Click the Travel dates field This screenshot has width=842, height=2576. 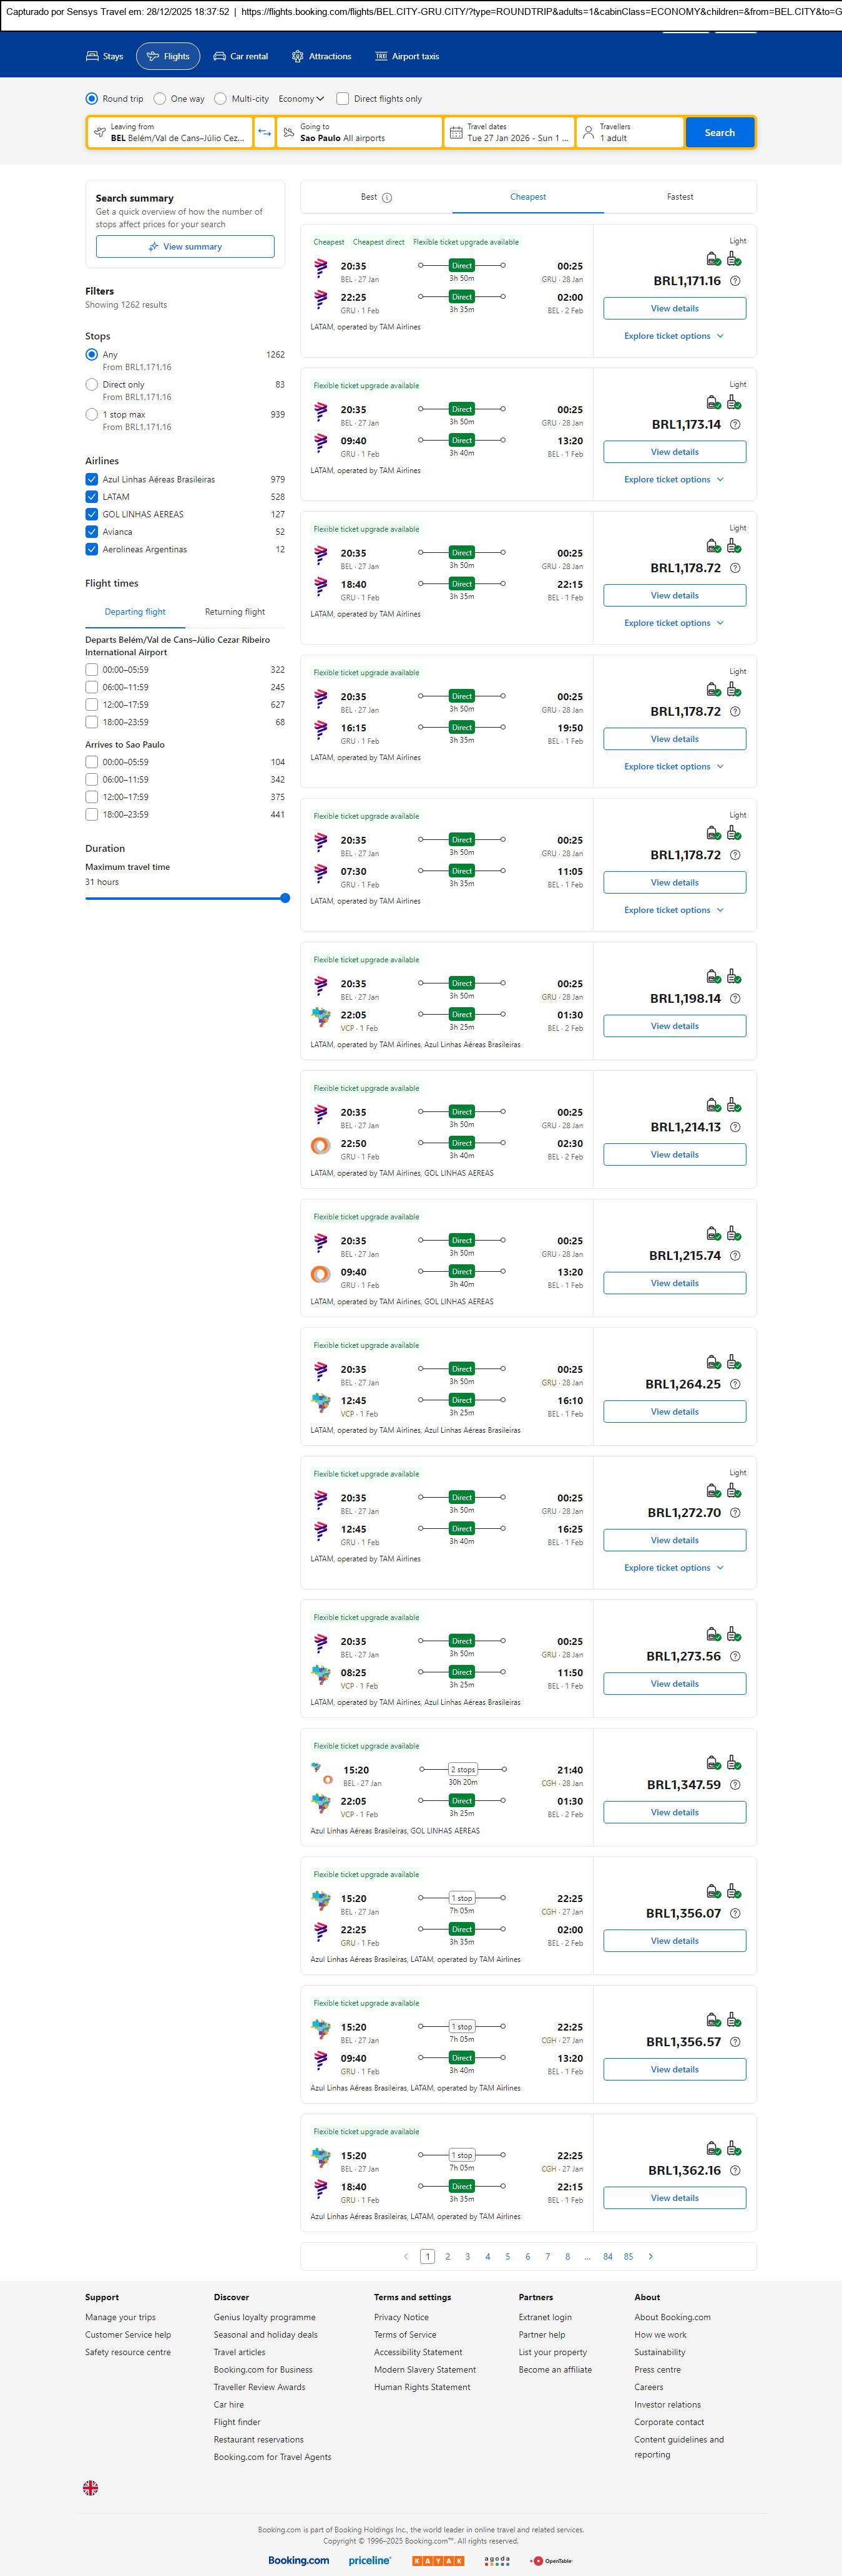509,133
